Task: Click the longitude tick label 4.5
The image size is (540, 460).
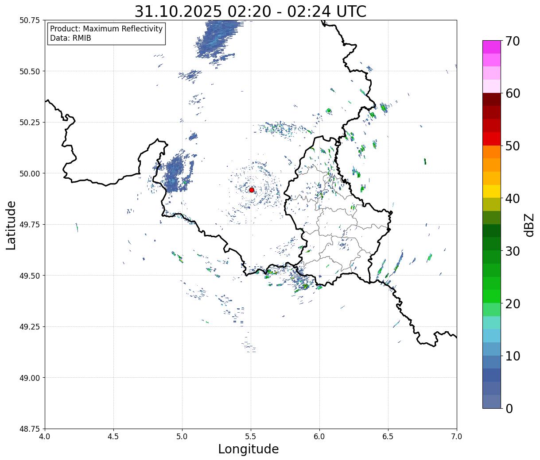Action: coord(113,437)
